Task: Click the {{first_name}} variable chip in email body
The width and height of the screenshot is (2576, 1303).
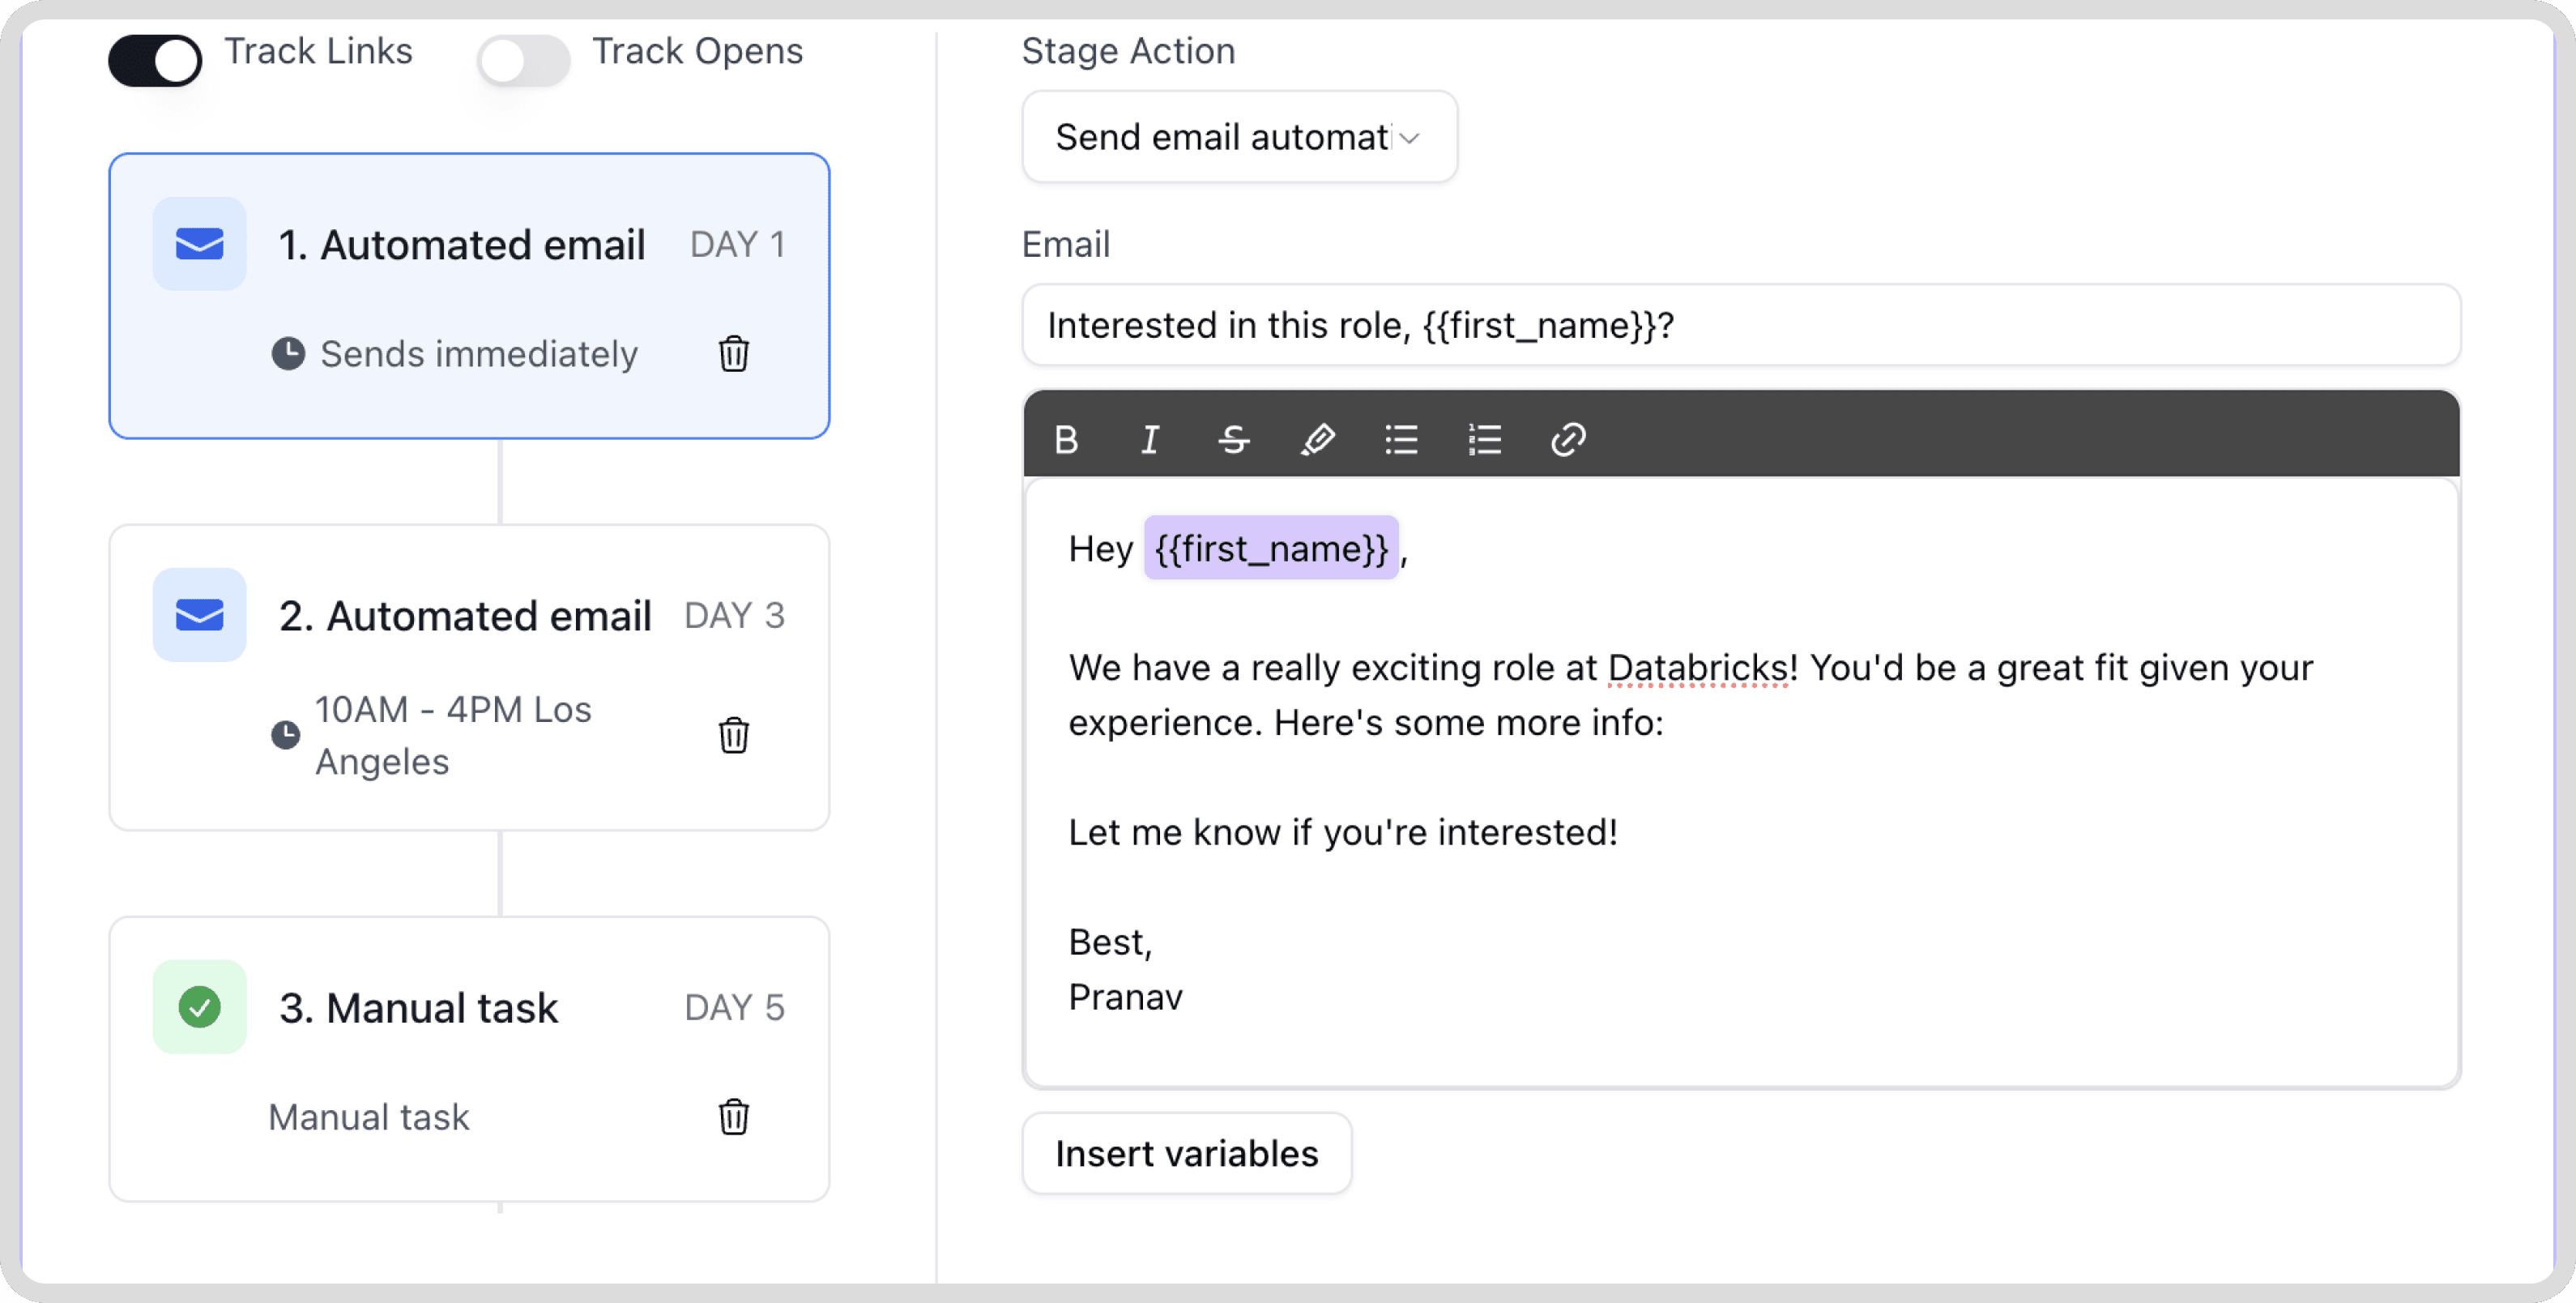Action: tap(1271, 548)
